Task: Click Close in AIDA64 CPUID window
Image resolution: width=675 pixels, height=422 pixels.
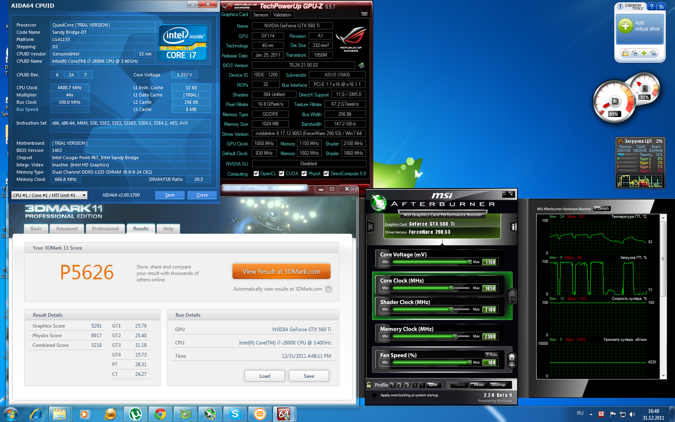Action: (202, 195)
